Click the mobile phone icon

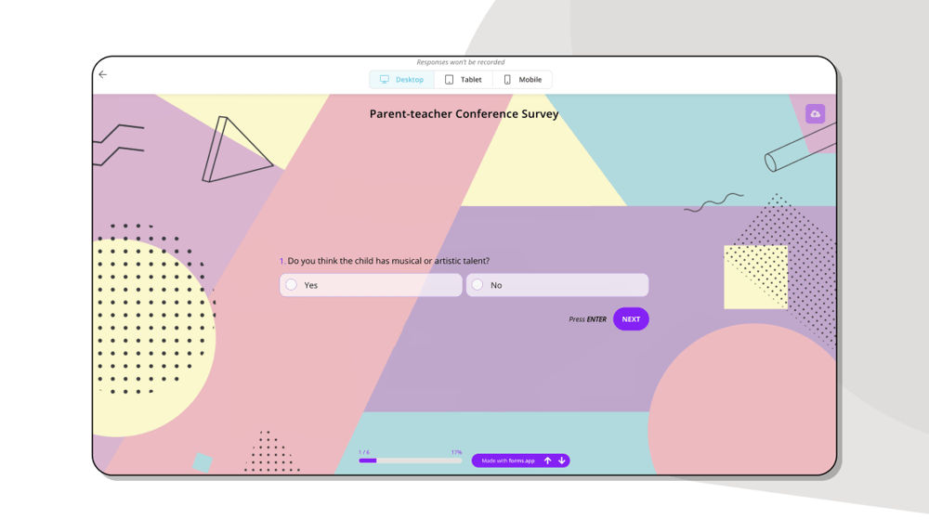point(507,80)
